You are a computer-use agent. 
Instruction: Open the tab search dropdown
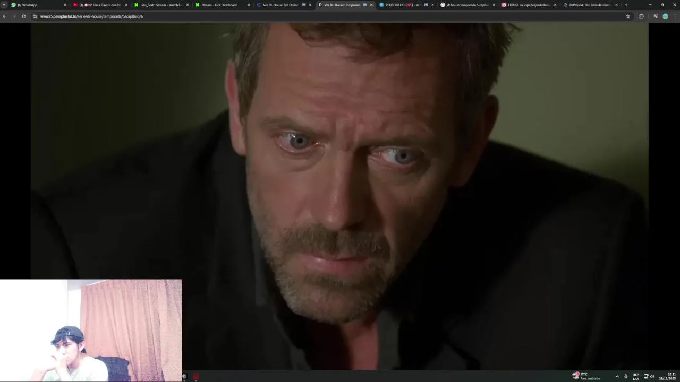[x=4, y=5]
